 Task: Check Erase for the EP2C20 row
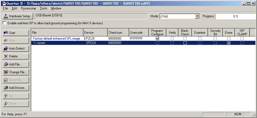click(x=229, y=39)
